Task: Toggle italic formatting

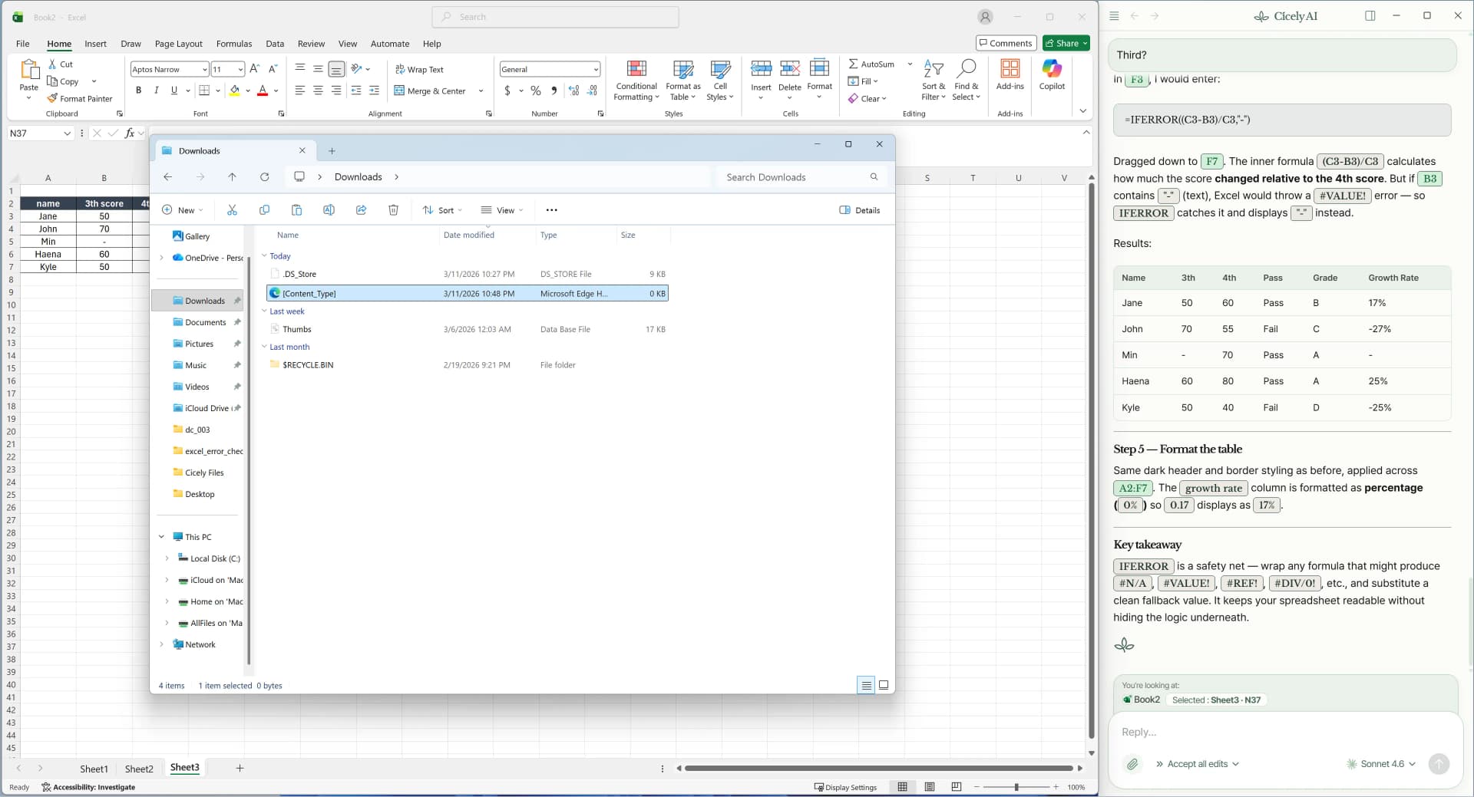Action: 156,91
